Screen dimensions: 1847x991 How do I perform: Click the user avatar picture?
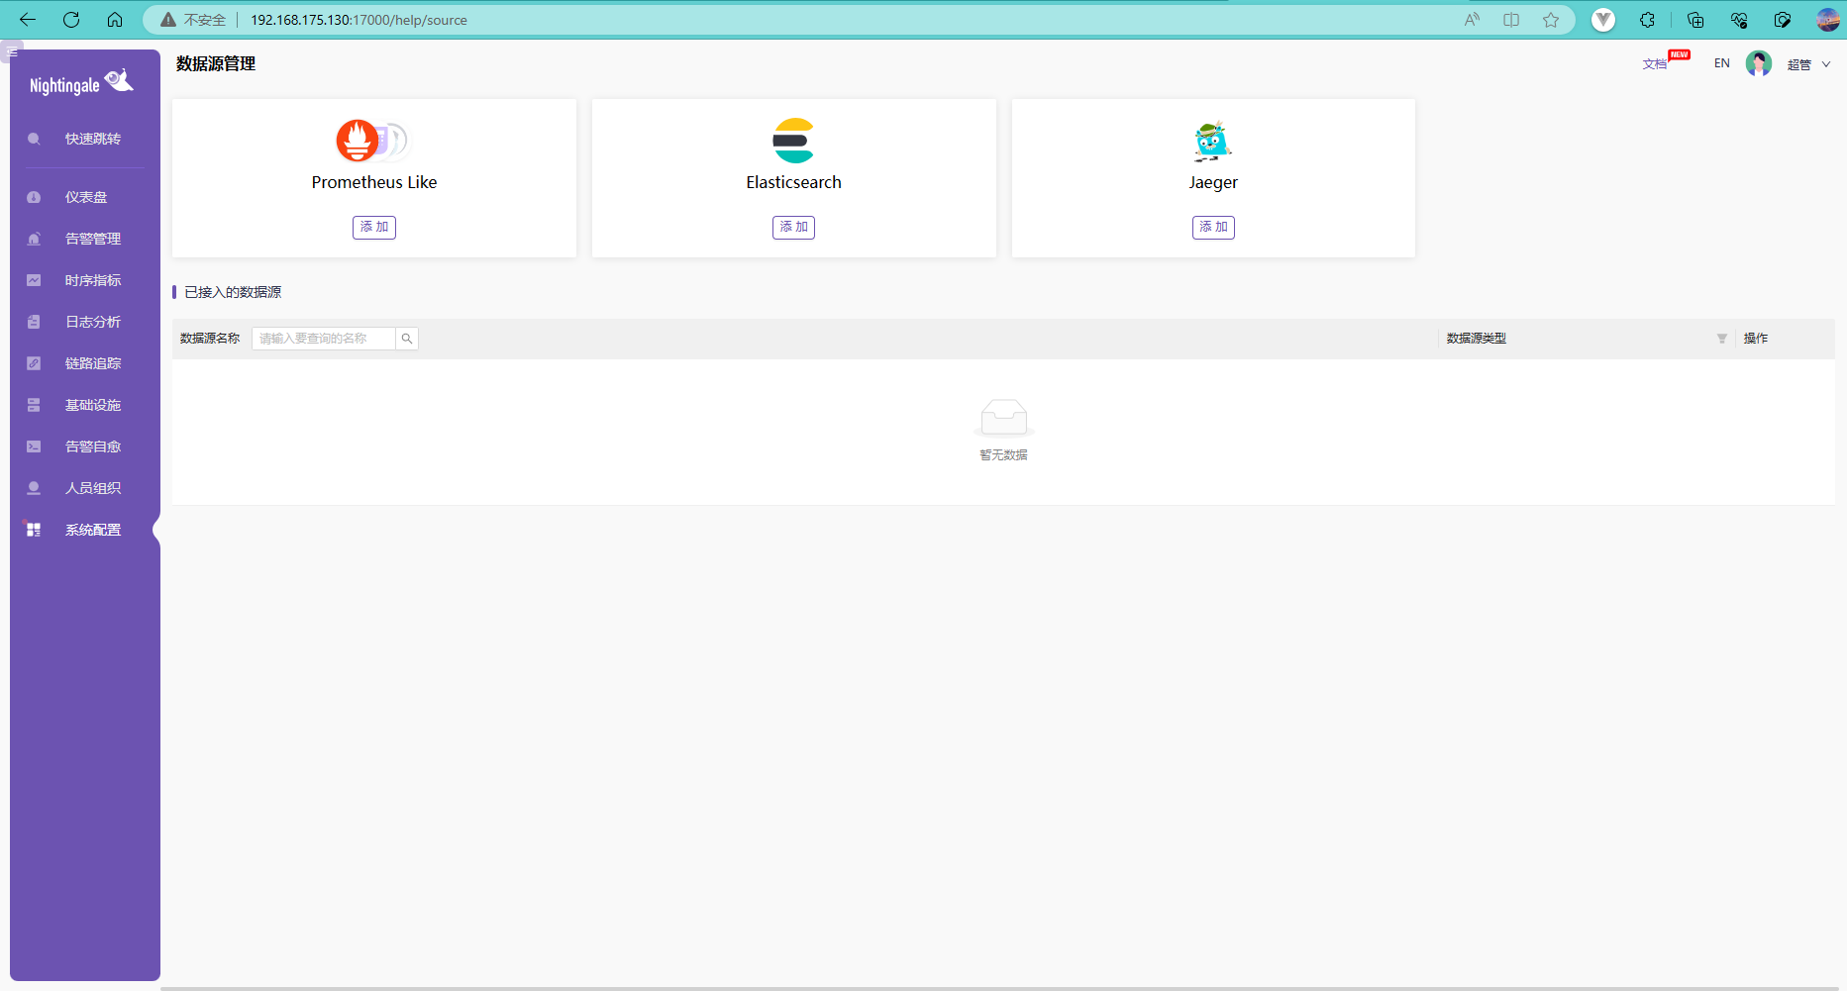1759,63
